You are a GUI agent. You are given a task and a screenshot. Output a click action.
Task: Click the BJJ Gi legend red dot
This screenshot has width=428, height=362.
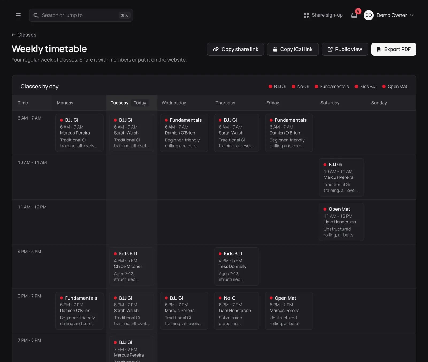tap(270, 87)
